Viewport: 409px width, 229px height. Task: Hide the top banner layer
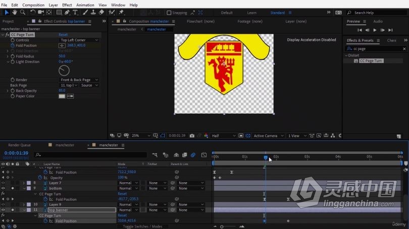click(3, 210)
